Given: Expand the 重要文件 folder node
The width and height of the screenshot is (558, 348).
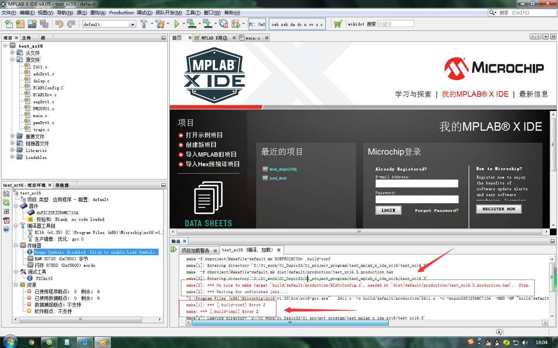Looking at the screenshot, I should 12,136.
